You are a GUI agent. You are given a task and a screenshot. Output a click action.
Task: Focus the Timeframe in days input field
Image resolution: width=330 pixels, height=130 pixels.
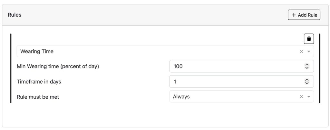tap(235, 82)
